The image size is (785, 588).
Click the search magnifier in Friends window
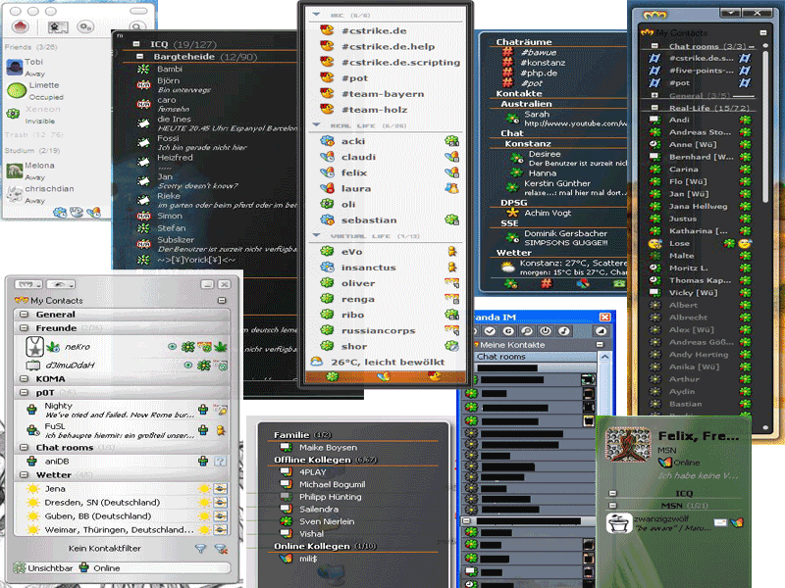point(136,27)
